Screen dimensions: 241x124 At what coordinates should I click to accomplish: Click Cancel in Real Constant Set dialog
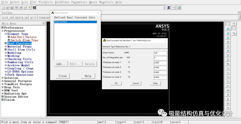[x=136, y=83]
